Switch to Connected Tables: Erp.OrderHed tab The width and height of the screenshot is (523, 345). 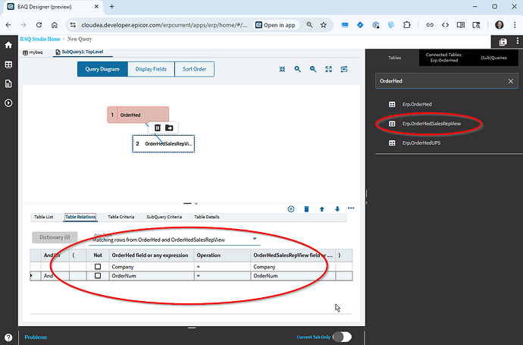pos(444,58)
